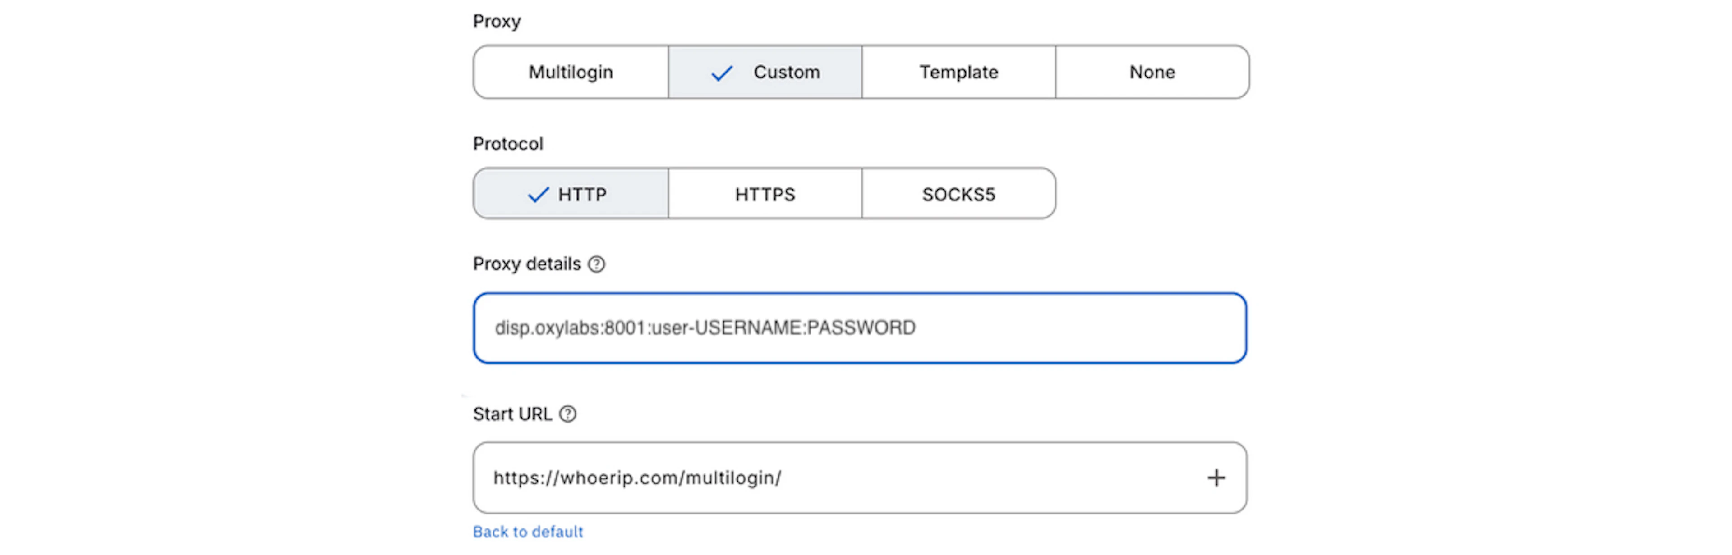The width and height of the screenshot is (1732, 555).
Task: Choose the SOCKS5 protocol
Action: (x=959, y=194)
